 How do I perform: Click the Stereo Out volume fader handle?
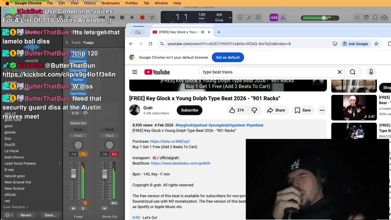pos(104,174)
